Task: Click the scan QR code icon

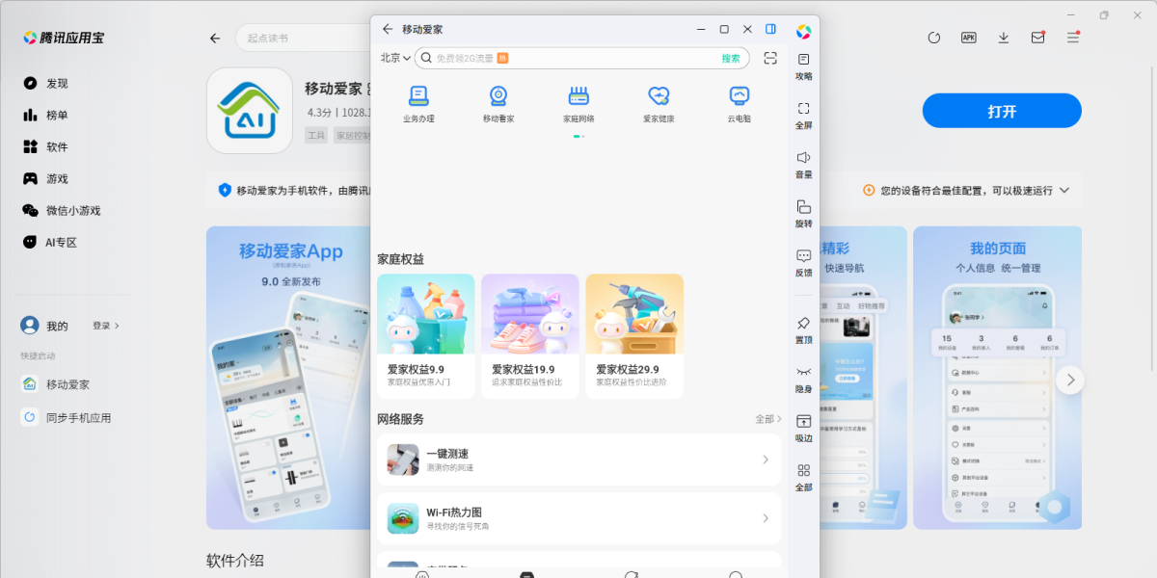Action: coord(769,58)
